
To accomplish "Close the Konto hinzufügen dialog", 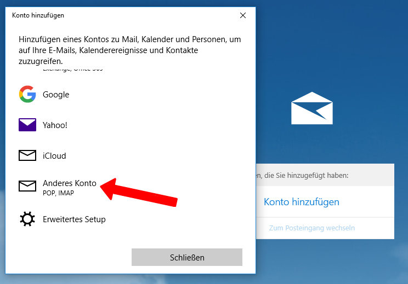I will pyautogui.click(x=243, y=15).
